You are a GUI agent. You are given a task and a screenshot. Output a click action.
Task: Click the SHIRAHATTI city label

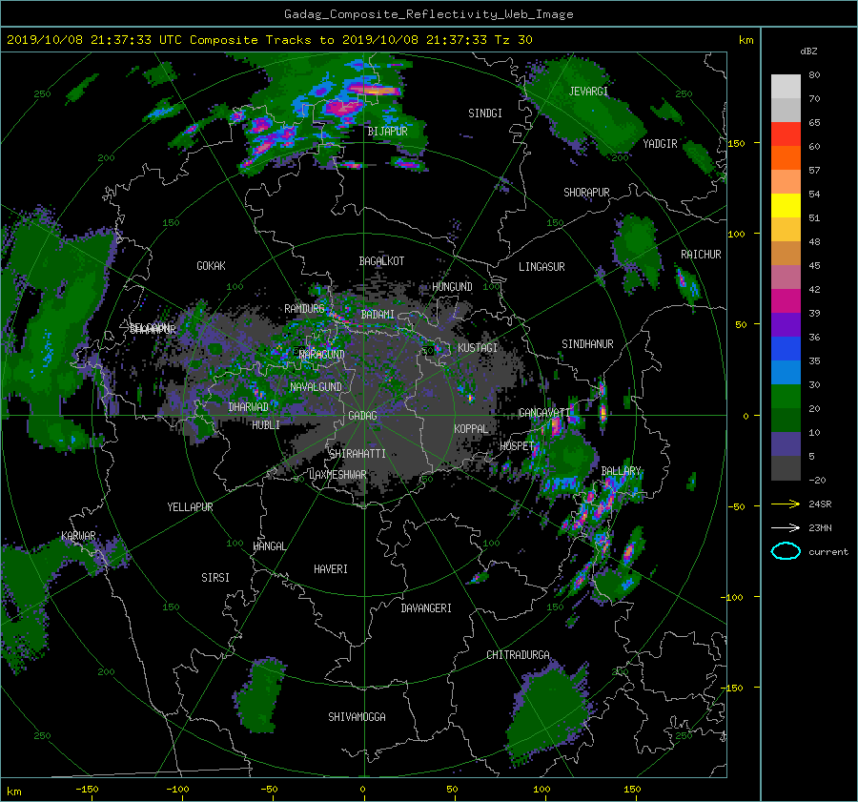point(357,454)
